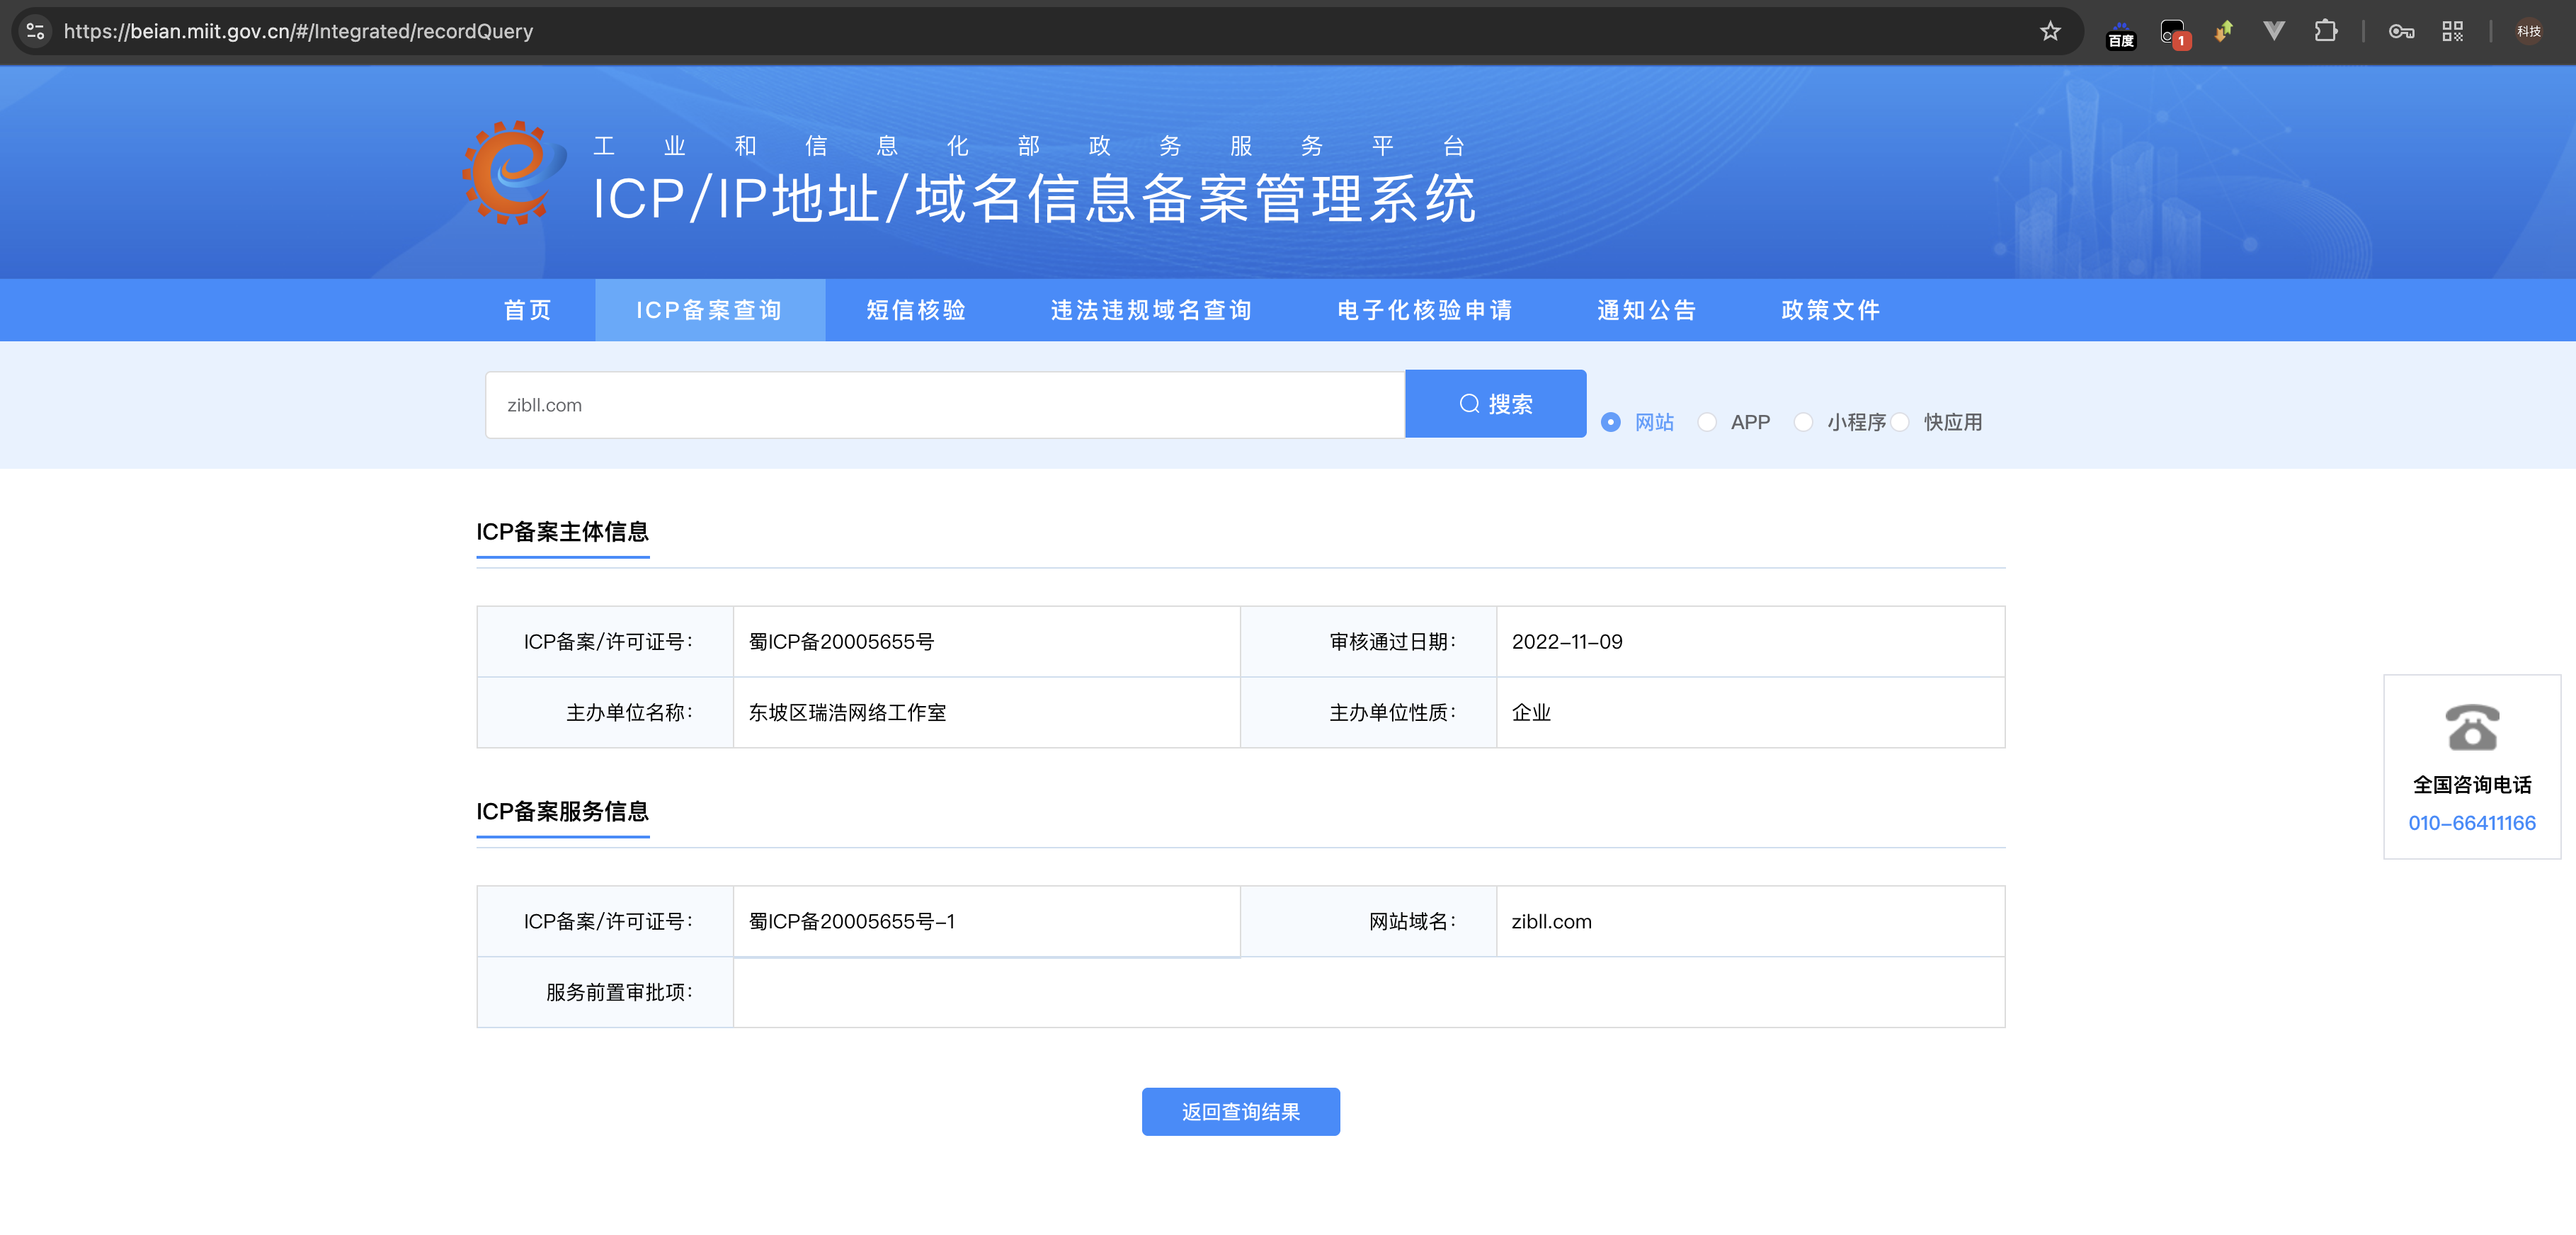Select the APP radio button
Viewport: 2576px width, 1235px height.
[1707, 422]
